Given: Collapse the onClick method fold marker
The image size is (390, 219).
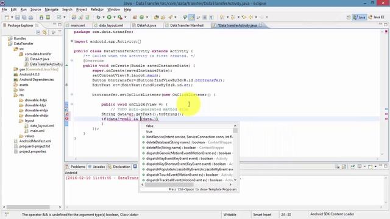Looking at the screenshot, I should point(72,104).
